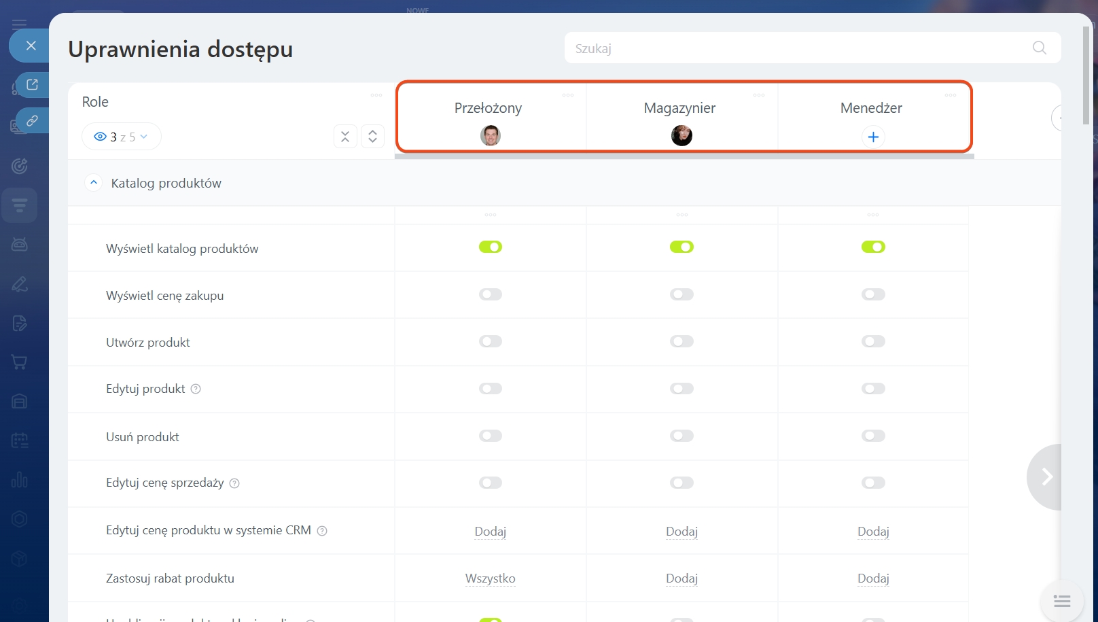This screenshot has height=622, width=1098.
Task: Click the collapse all sections button
Action: 345,137
